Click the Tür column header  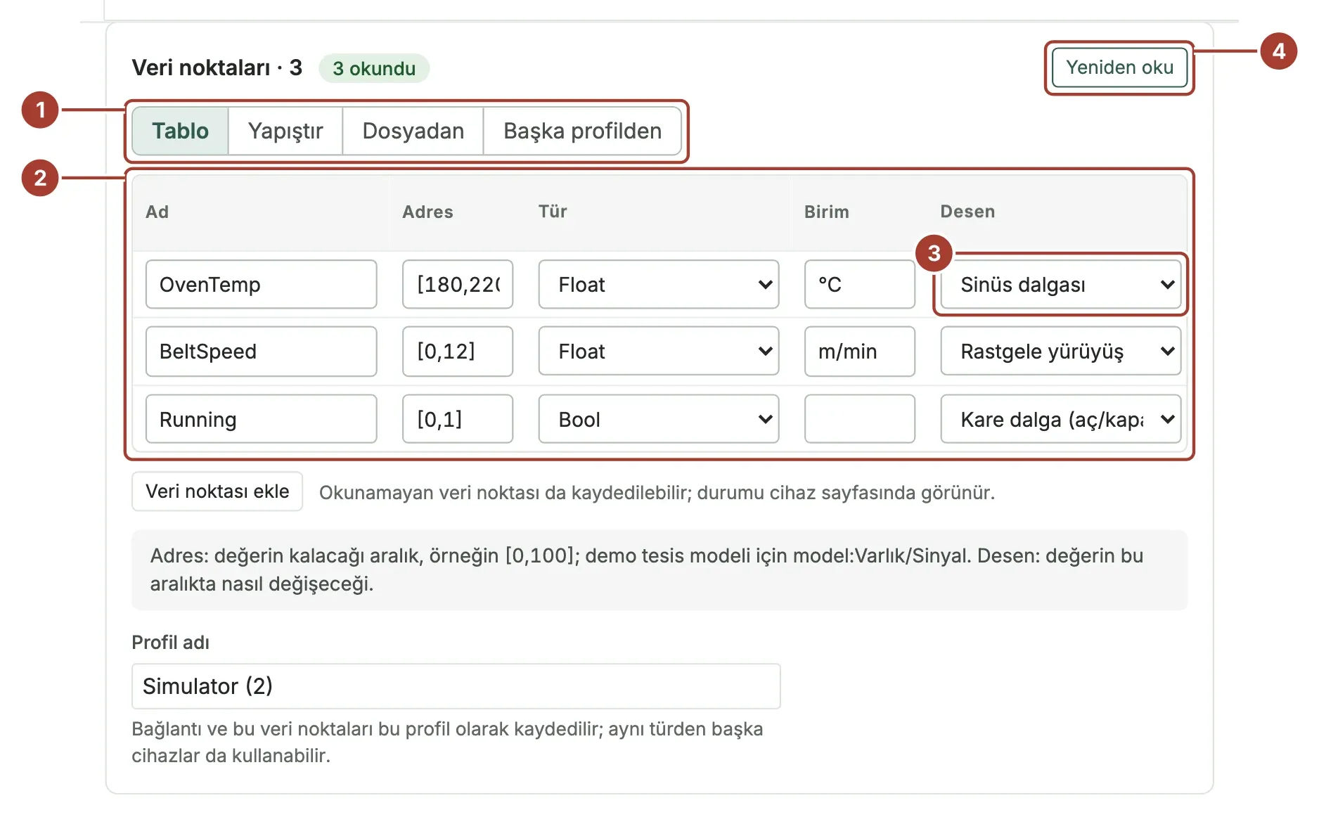[553, 212]
